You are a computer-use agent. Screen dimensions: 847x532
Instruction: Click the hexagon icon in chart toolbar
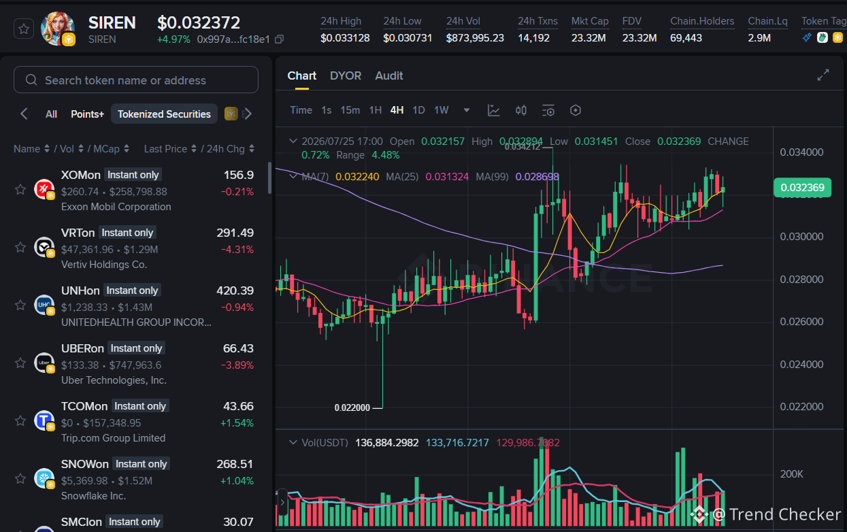click(576, 110)
